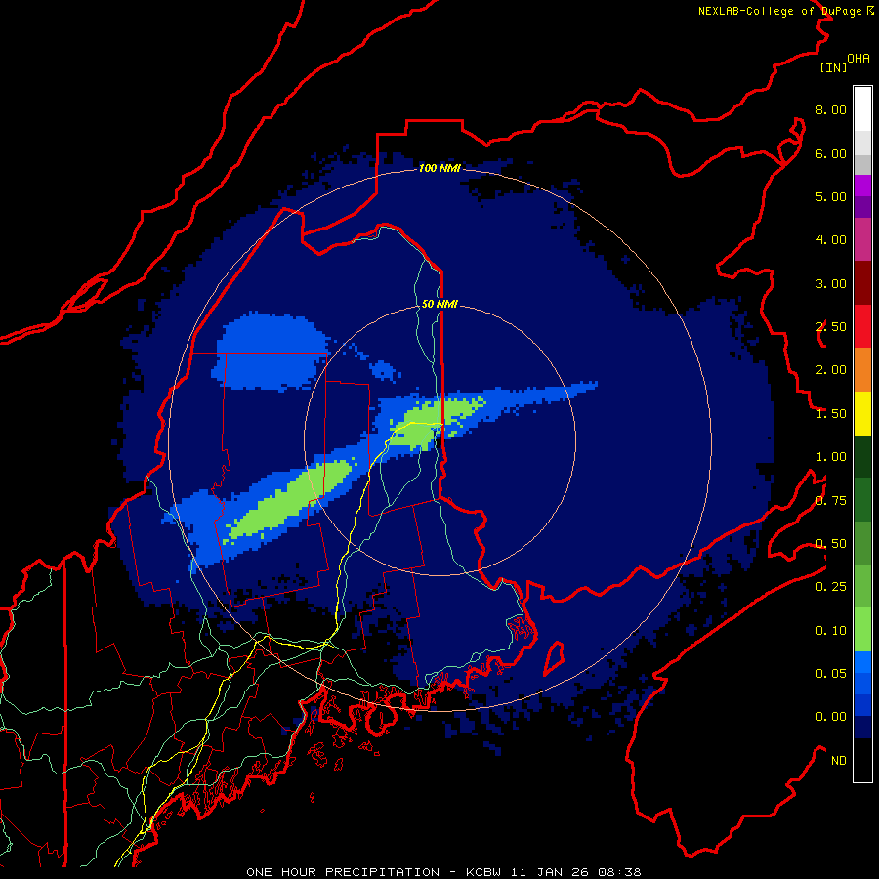
Task: Click the 0.05 legend value
Action: click(x=830, y=674)
